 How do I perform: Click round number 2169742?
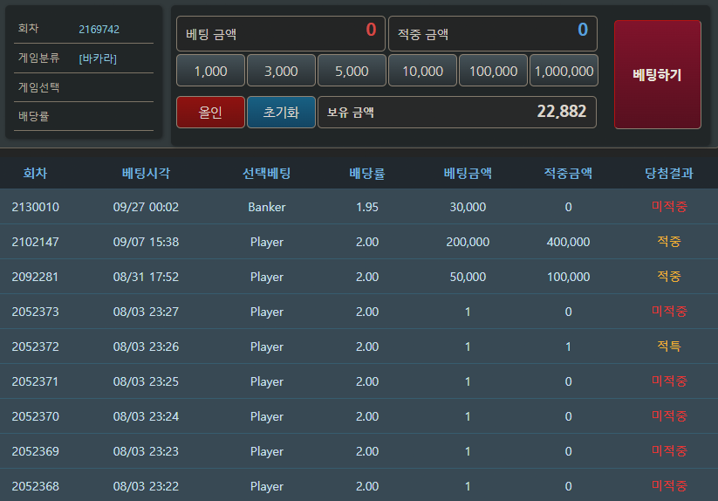pyautogui.click(x=99, y=30)
